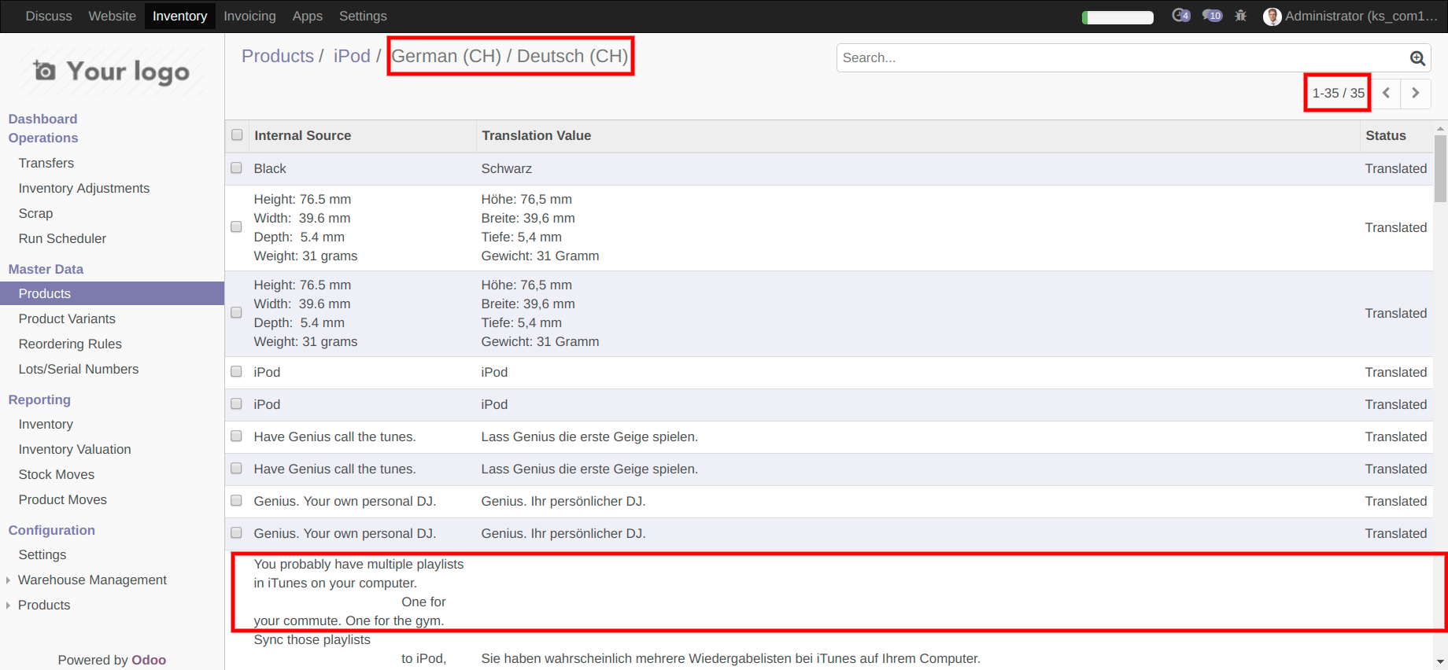Click the 1-35 / 35 pager counter
1448x670 pixels.
pos(1338,93)
